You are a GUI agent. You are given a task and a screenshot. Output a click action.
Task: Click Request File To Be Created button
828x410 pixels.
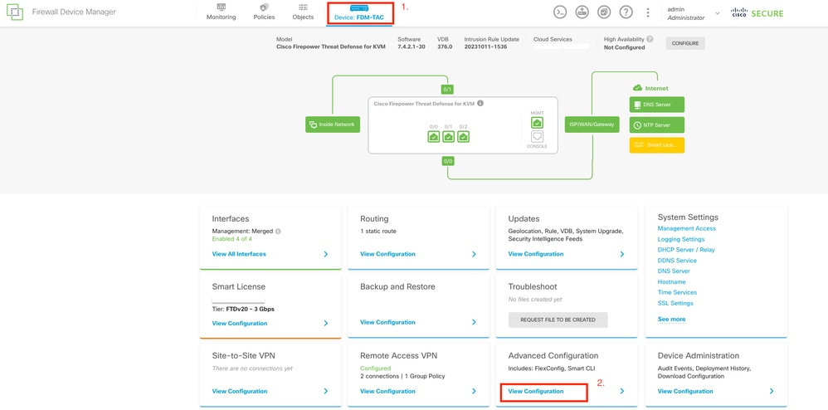tap(558, 320)
